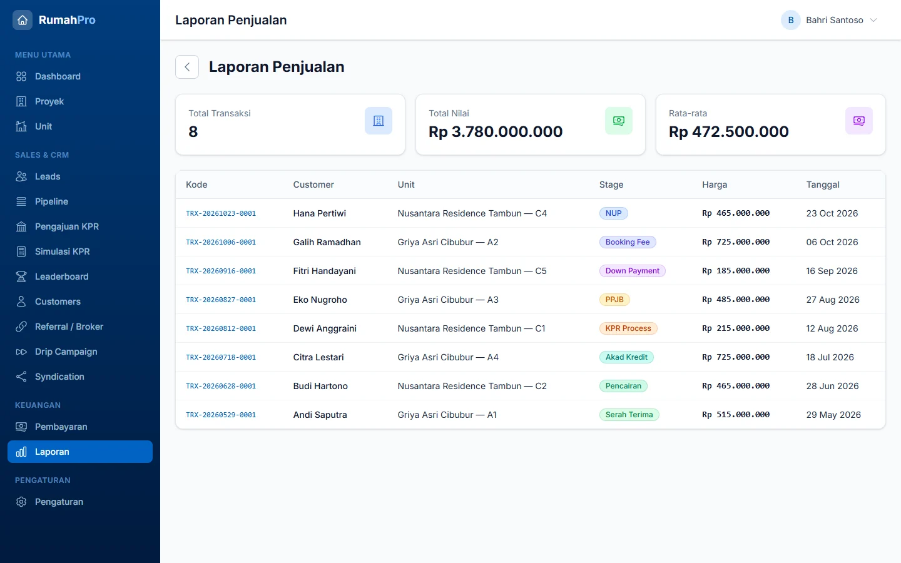Go back using the left chevron button
Screen dimensions: 901x563
click(187, 67)
